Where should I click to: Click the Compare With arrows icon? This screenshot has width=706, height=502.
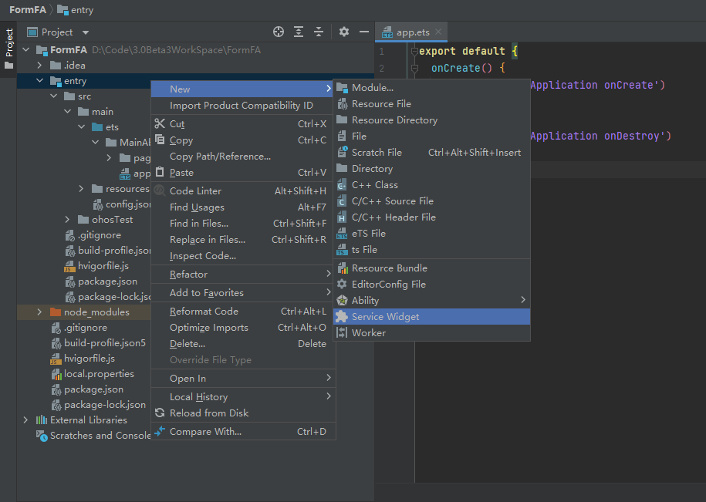[160, 431]
